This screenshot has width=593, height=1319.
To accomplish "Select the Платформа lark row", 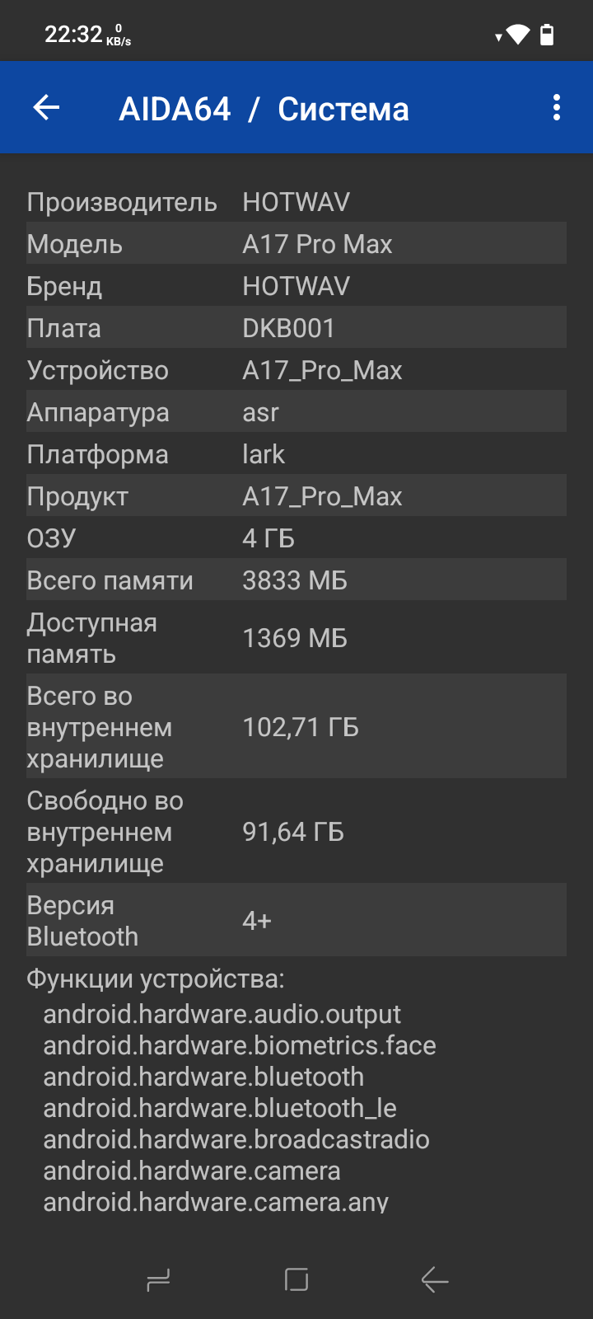I will pyautogui.click(x=296, y=454).
